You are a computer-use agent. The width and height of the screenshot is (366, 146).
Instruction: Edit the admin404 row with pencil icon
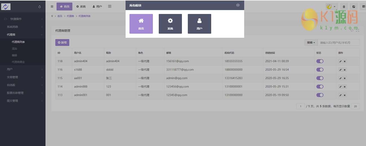click(x=340, y=61)
